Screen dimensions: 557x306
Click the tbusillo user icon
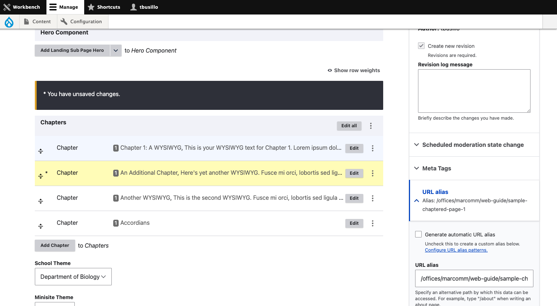134,7
